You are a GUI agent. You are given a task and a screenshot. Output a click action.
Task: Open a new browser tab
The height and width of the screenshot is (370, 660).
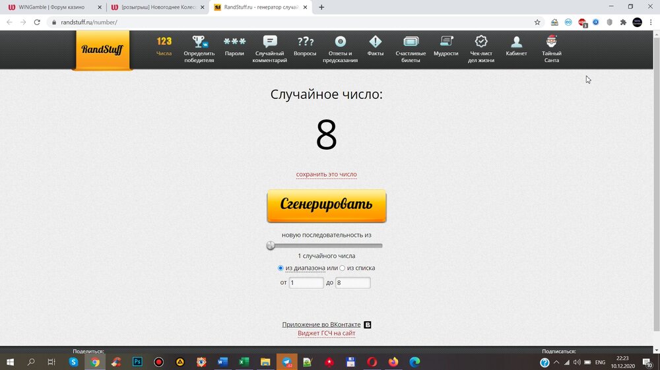tap(321, 7)
